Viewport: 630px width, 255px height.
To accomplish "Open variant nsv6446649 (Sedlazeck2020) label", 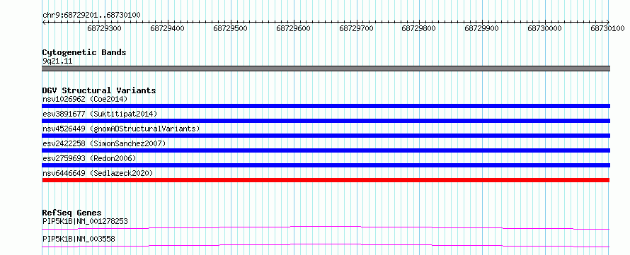I will (x=98, y=173).
